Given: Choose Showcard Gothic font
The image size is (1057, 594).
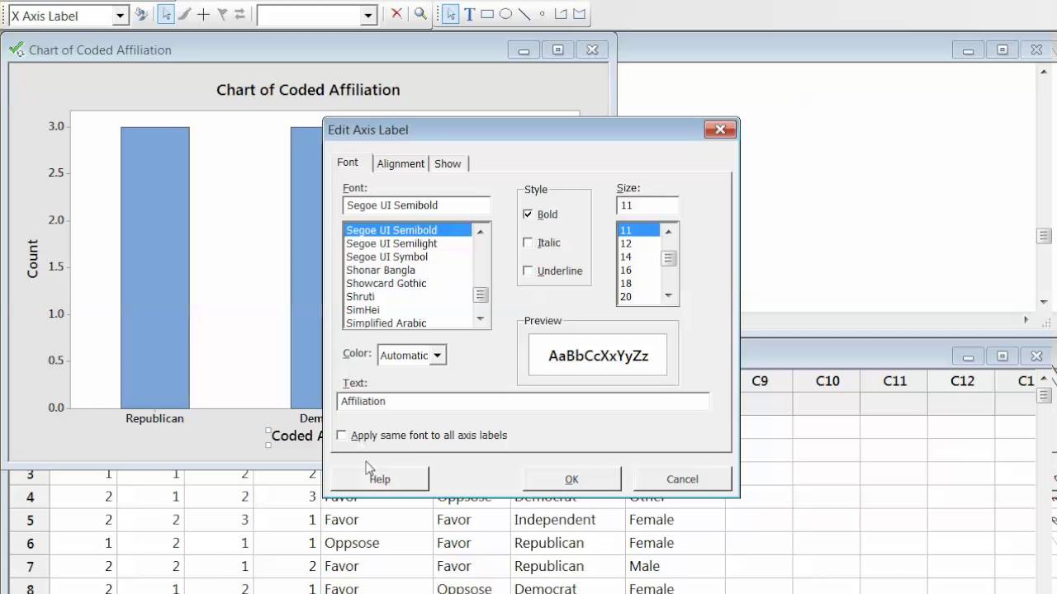Looking at the screenshot, I should (x=407, y=283).
